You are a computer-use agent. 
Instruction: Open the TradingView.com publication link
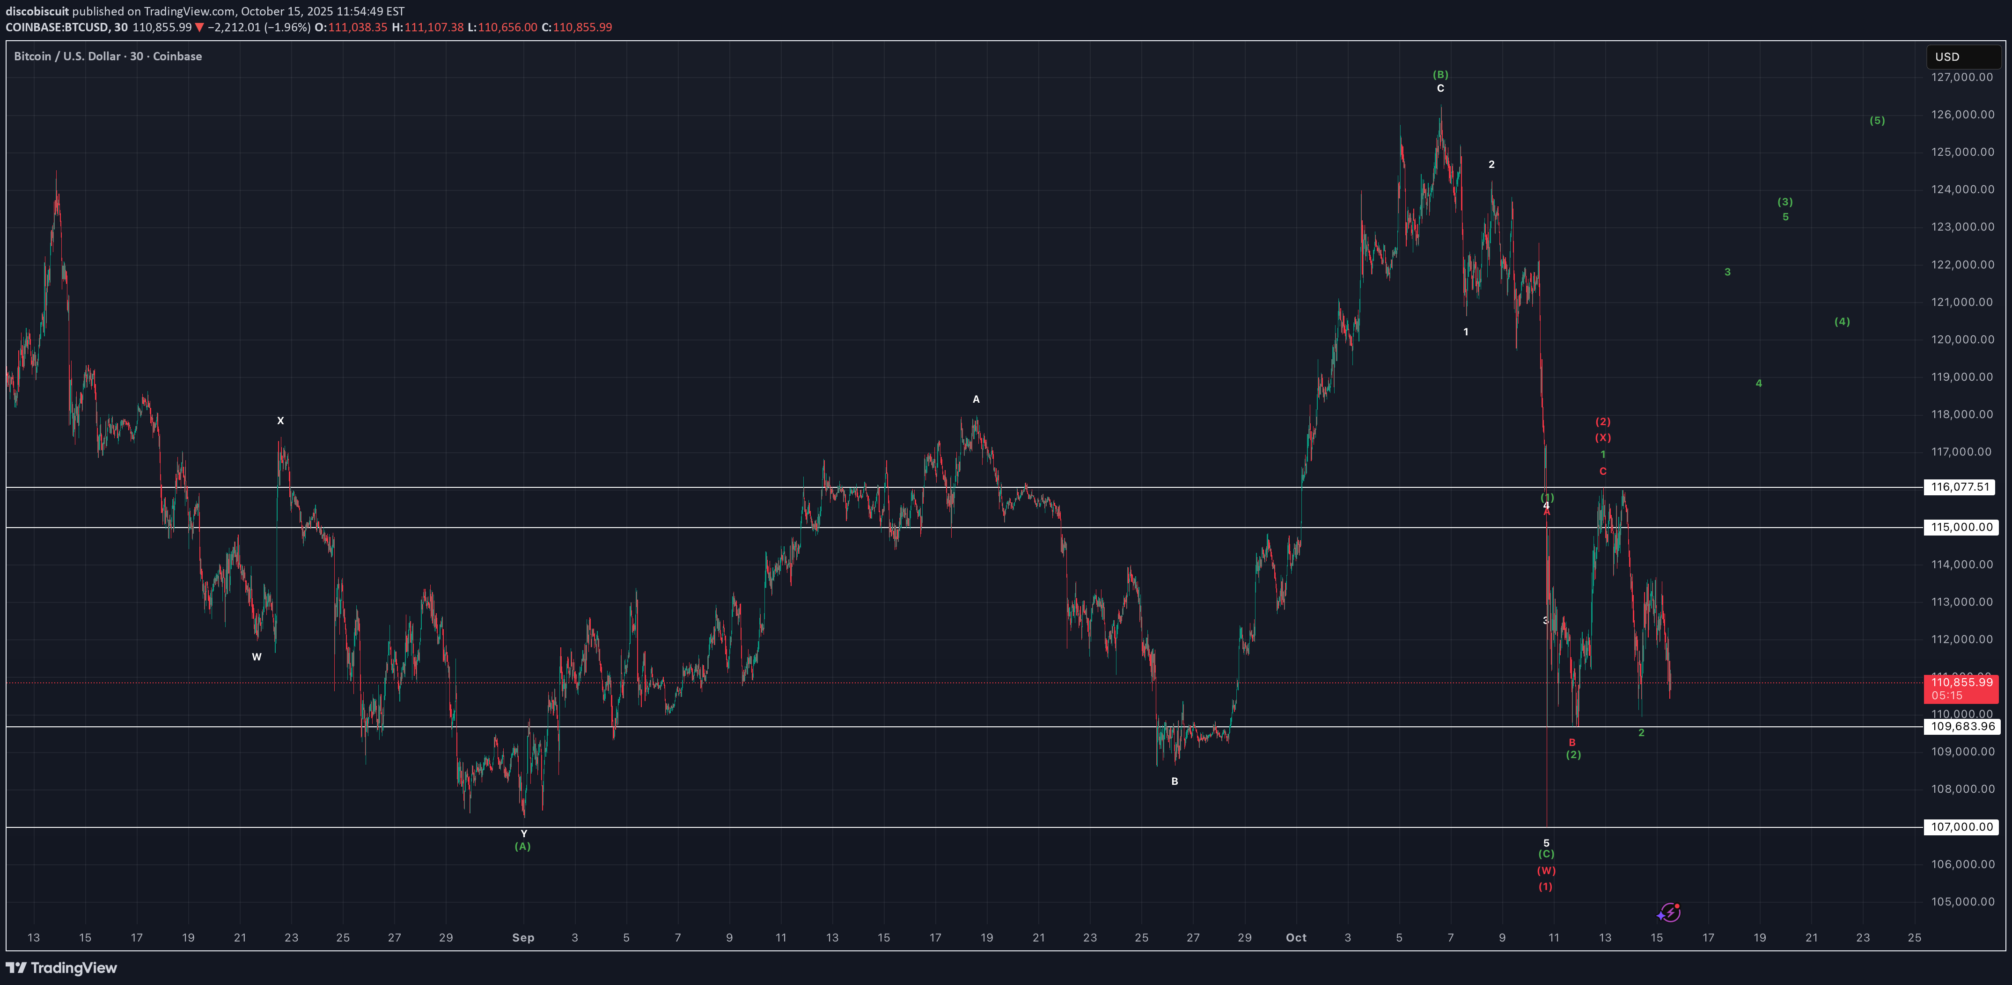(x=190, y=12)
